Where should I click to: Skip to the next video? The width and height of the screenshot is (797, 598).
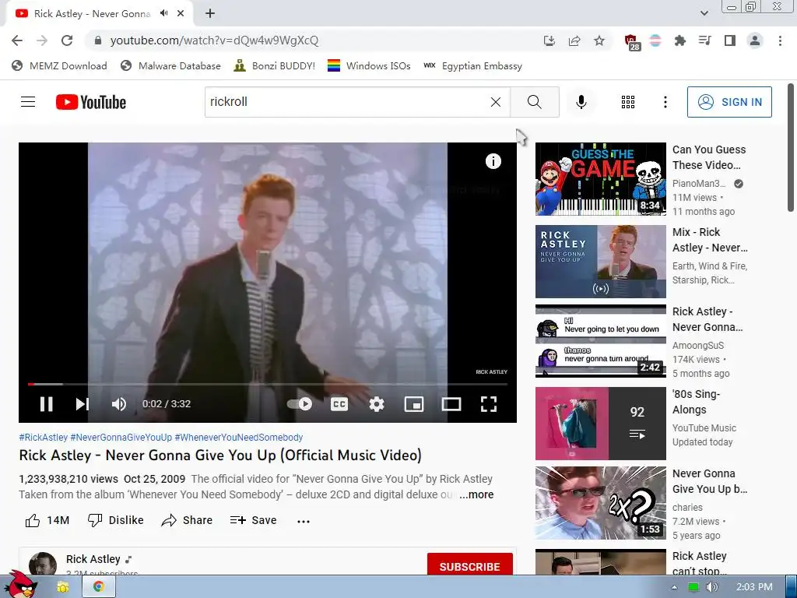[x=83, y=404]
